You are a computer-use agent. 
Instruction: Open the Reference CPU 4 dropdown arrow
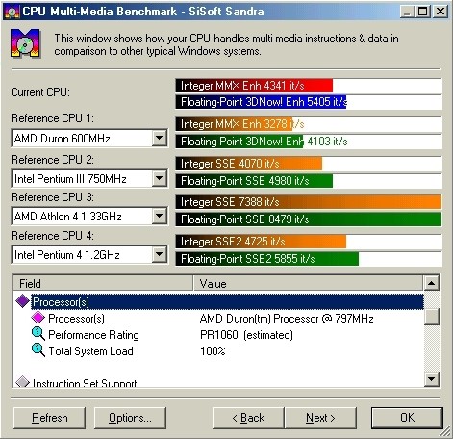[x=160, y=254]
